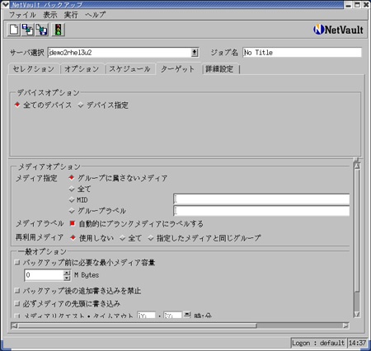This screenshot has height=351, width=371.
Task: Open the window menu arrow in title bar
Action: 5,4
